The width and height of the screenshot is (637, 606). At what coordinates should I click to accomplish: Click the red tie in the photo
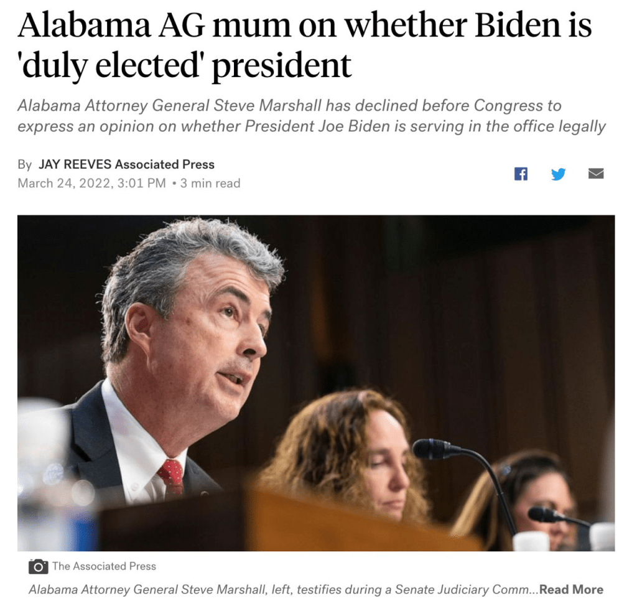click(171, 477)
